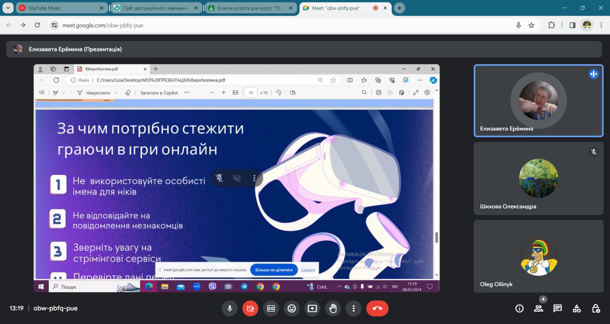Click the present screen button
This screenshot has height=324, width=610.
coord(312,308)
